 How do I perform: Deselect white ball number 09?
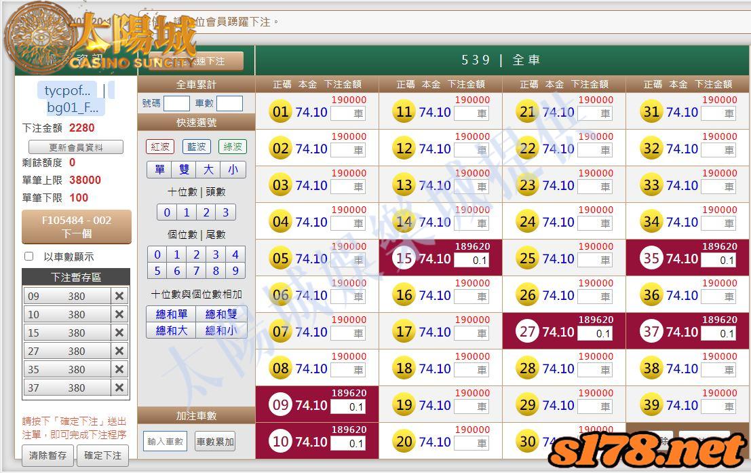(x=280, y=405)
